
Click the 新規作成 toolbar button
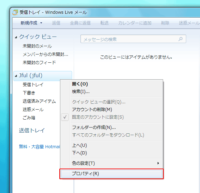29,23
